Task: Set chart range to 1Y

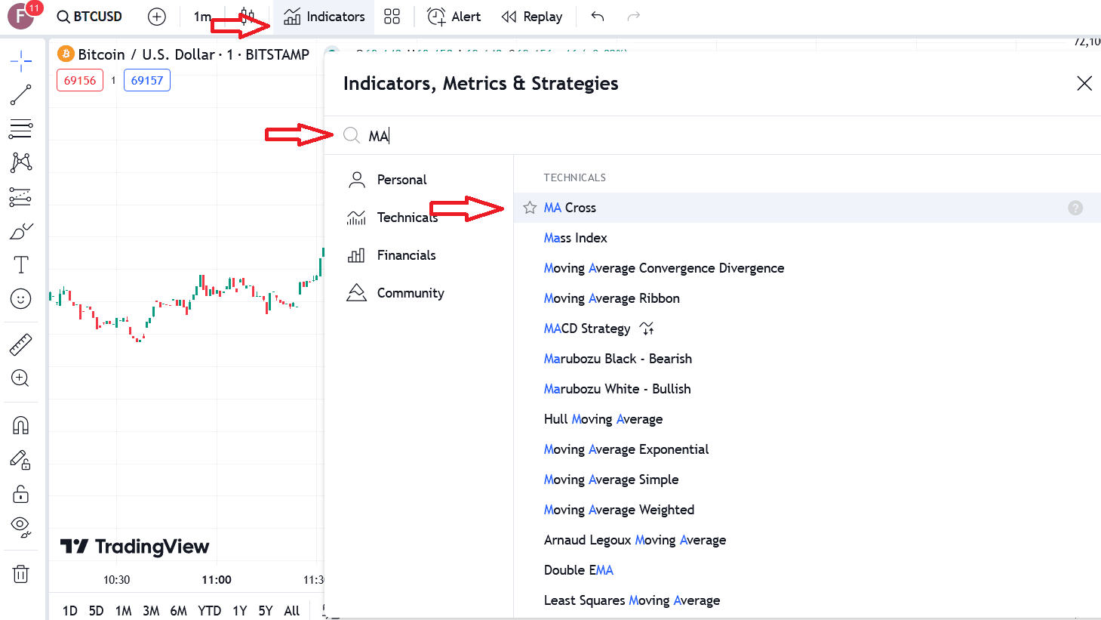Action: [x=239, y=610]
